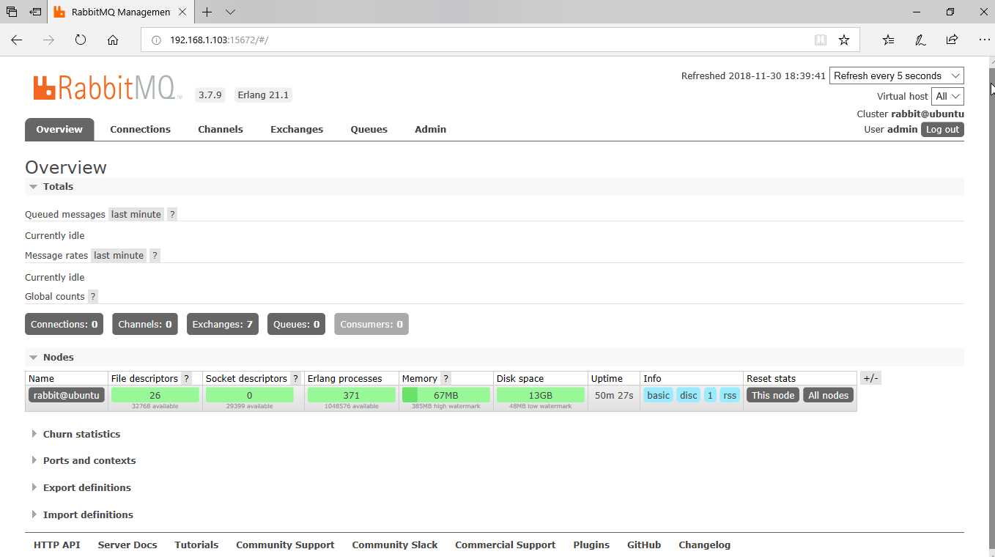Click the Memory 67MB usage bar
The width and height of the screenshot is (995, 557).
click(445, 396)
